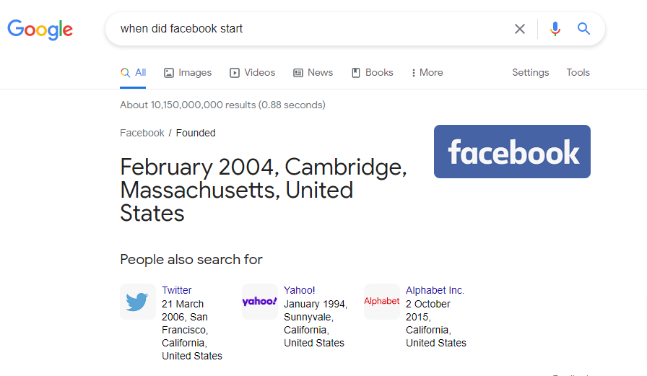
Task: Click the Google logo
Action: [x=40, y=29]
